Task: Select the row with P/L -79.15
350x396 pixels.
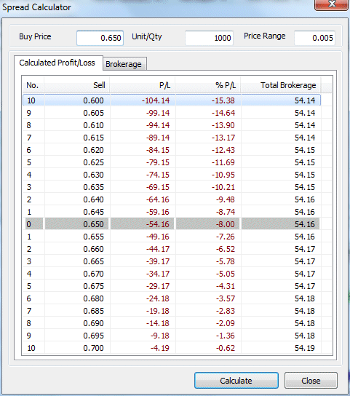Action: point(172,162)
